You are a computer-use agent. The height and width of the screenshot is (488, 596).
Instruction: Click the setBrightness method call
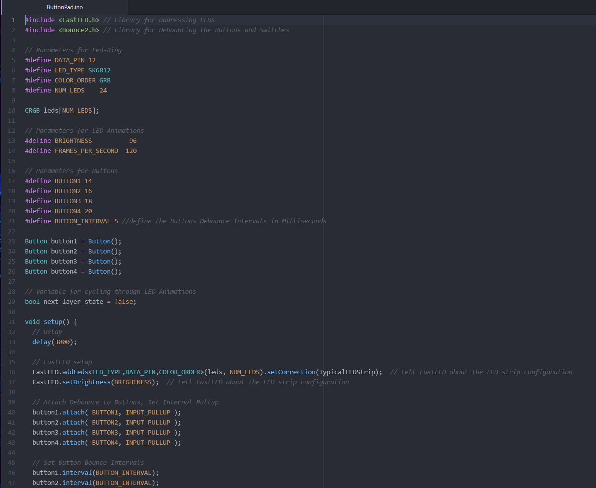[x=86, y=382]
